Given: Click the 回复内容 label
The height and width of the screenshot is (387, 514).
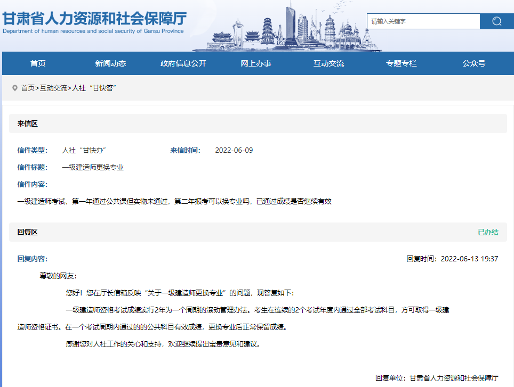Looking at the screenshot, I should pos(33,259).
